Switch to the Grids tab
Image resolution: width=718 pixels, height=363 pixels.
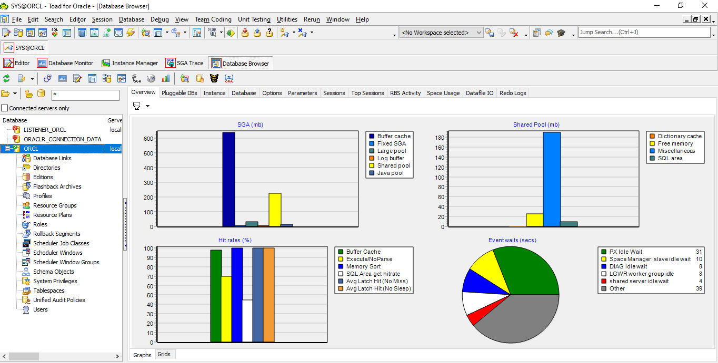point(164,355)
